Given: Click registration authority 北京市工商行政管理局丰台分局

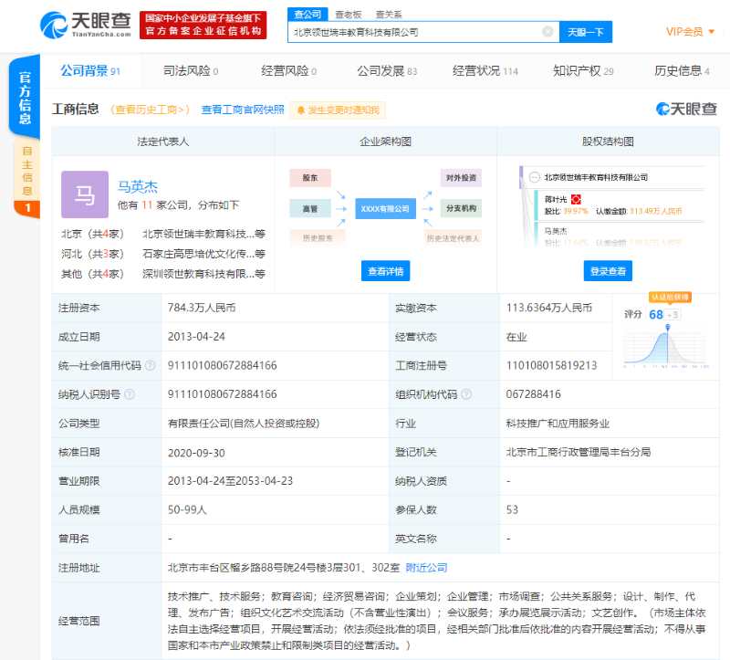Looking at the screenshot, I should [579, 452].
